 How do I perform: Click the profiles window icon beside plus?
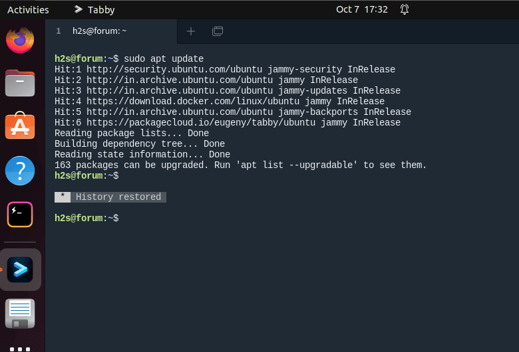click(218, 31)
